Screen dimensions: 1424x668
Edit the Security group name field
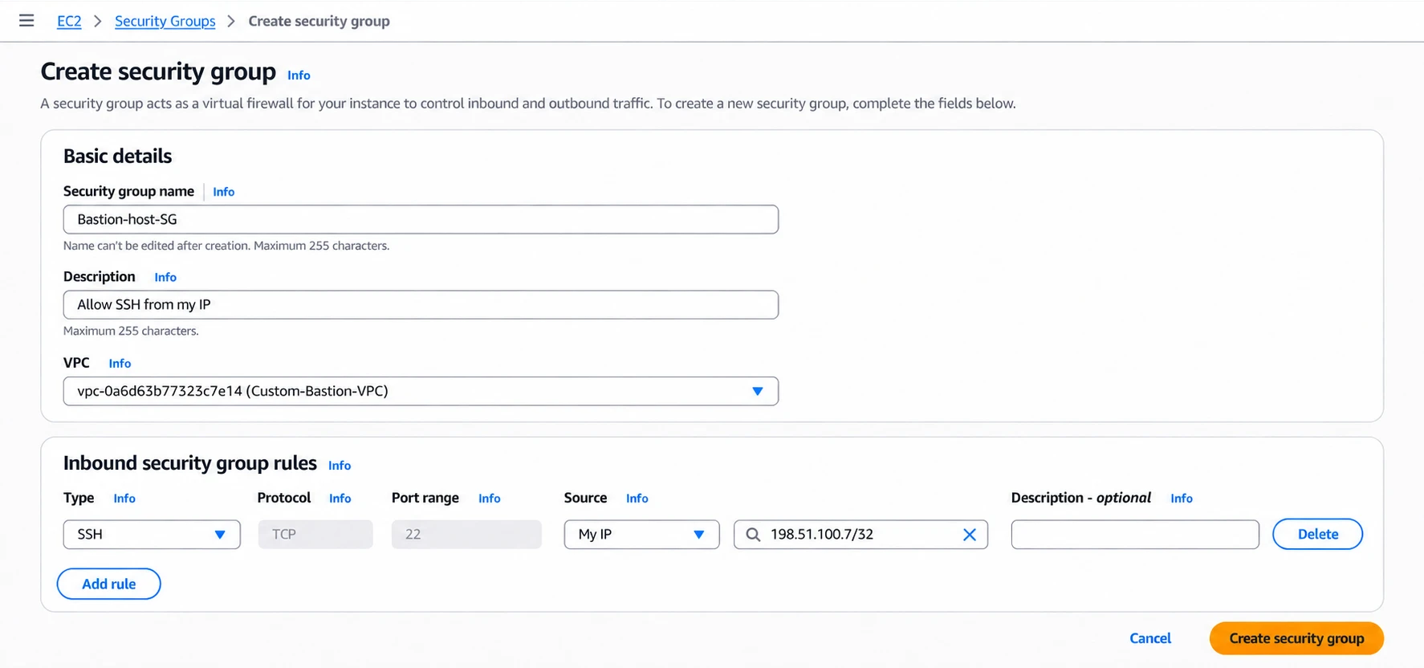[421, 219]
